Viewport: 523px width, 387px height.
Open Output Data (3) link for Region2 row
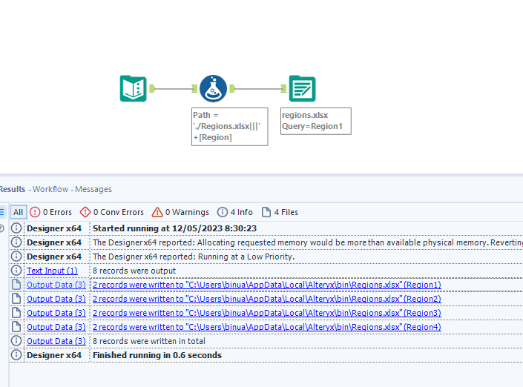[56, 299]
